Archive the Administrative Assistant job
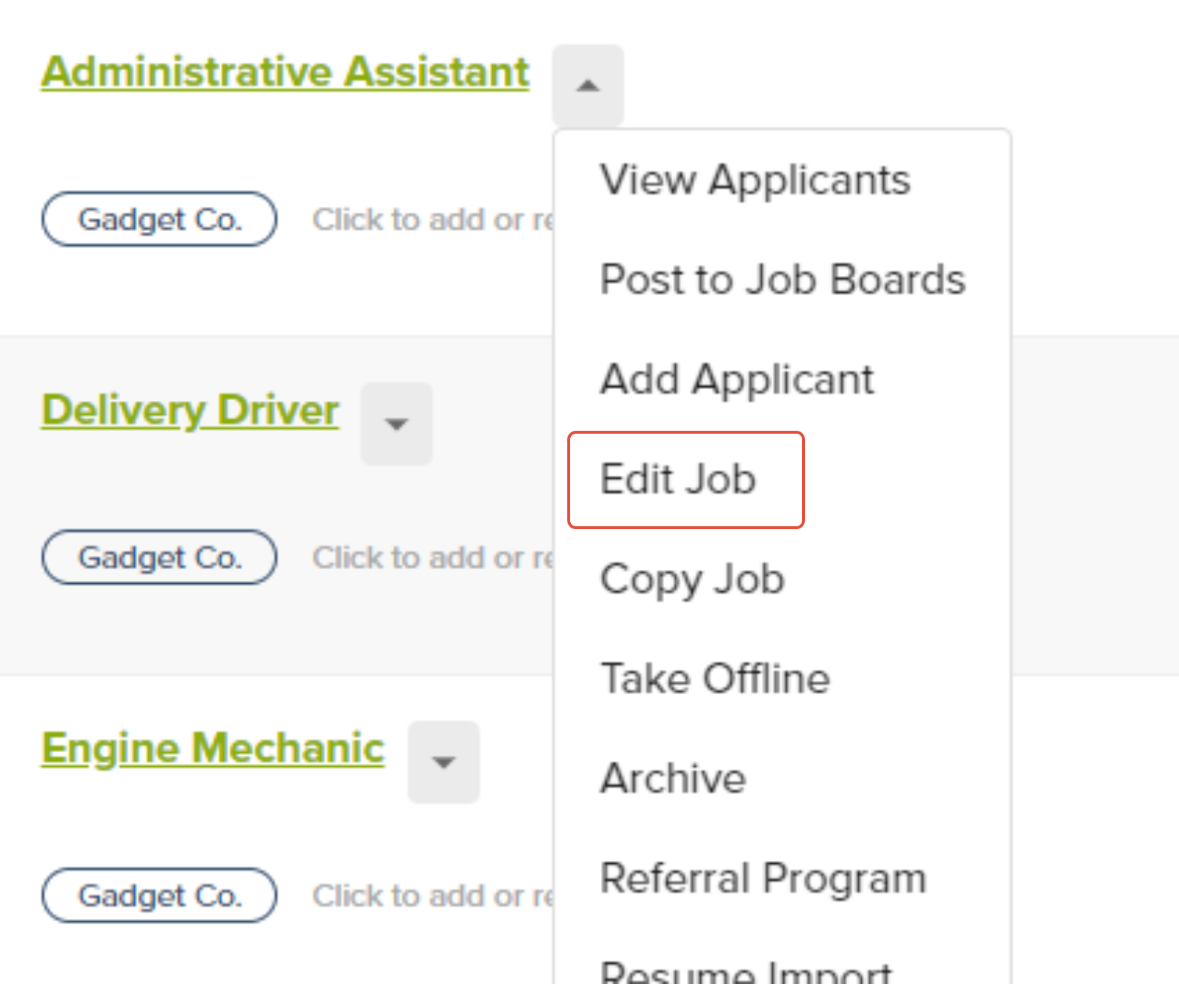Screen dimensions: 1179x984 click(x=673, y=778)
